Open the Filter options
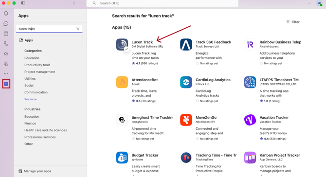 point(293,22)
